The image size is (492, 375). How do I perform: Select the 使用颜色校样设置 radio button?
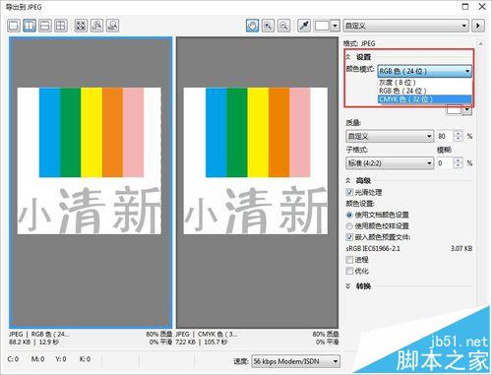coord(349,226)
